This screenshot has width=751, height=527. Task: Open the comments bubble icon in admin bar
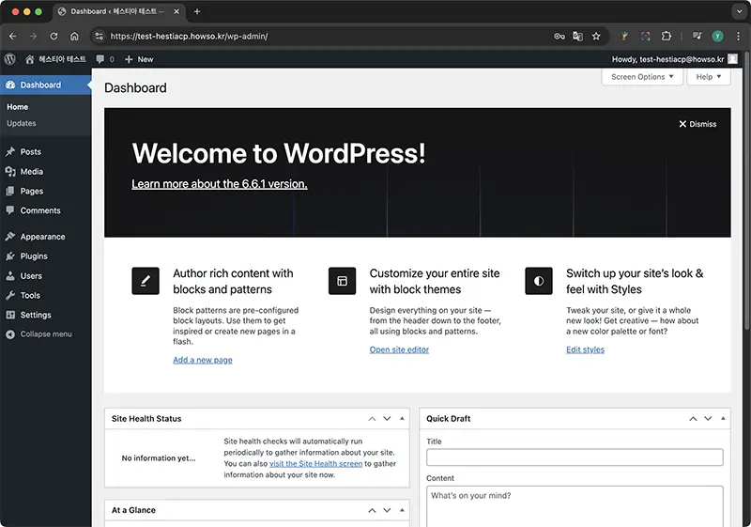pyautogui.click(x=100, y=59)
